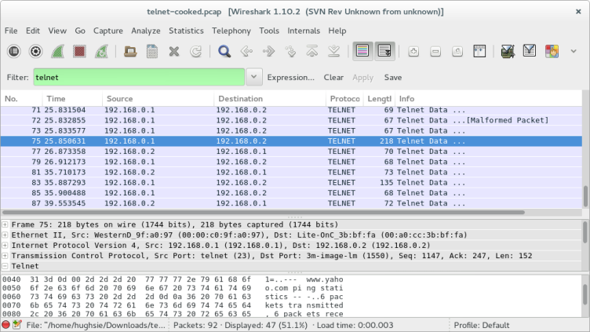Save the current filter
This screenshot has height=332, width=590.
pos(393,77)
